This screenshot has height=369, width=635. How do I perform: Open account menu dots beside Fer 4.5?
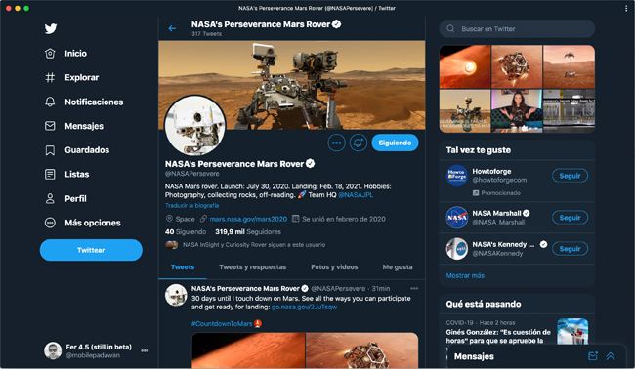(x=145, y=350)
